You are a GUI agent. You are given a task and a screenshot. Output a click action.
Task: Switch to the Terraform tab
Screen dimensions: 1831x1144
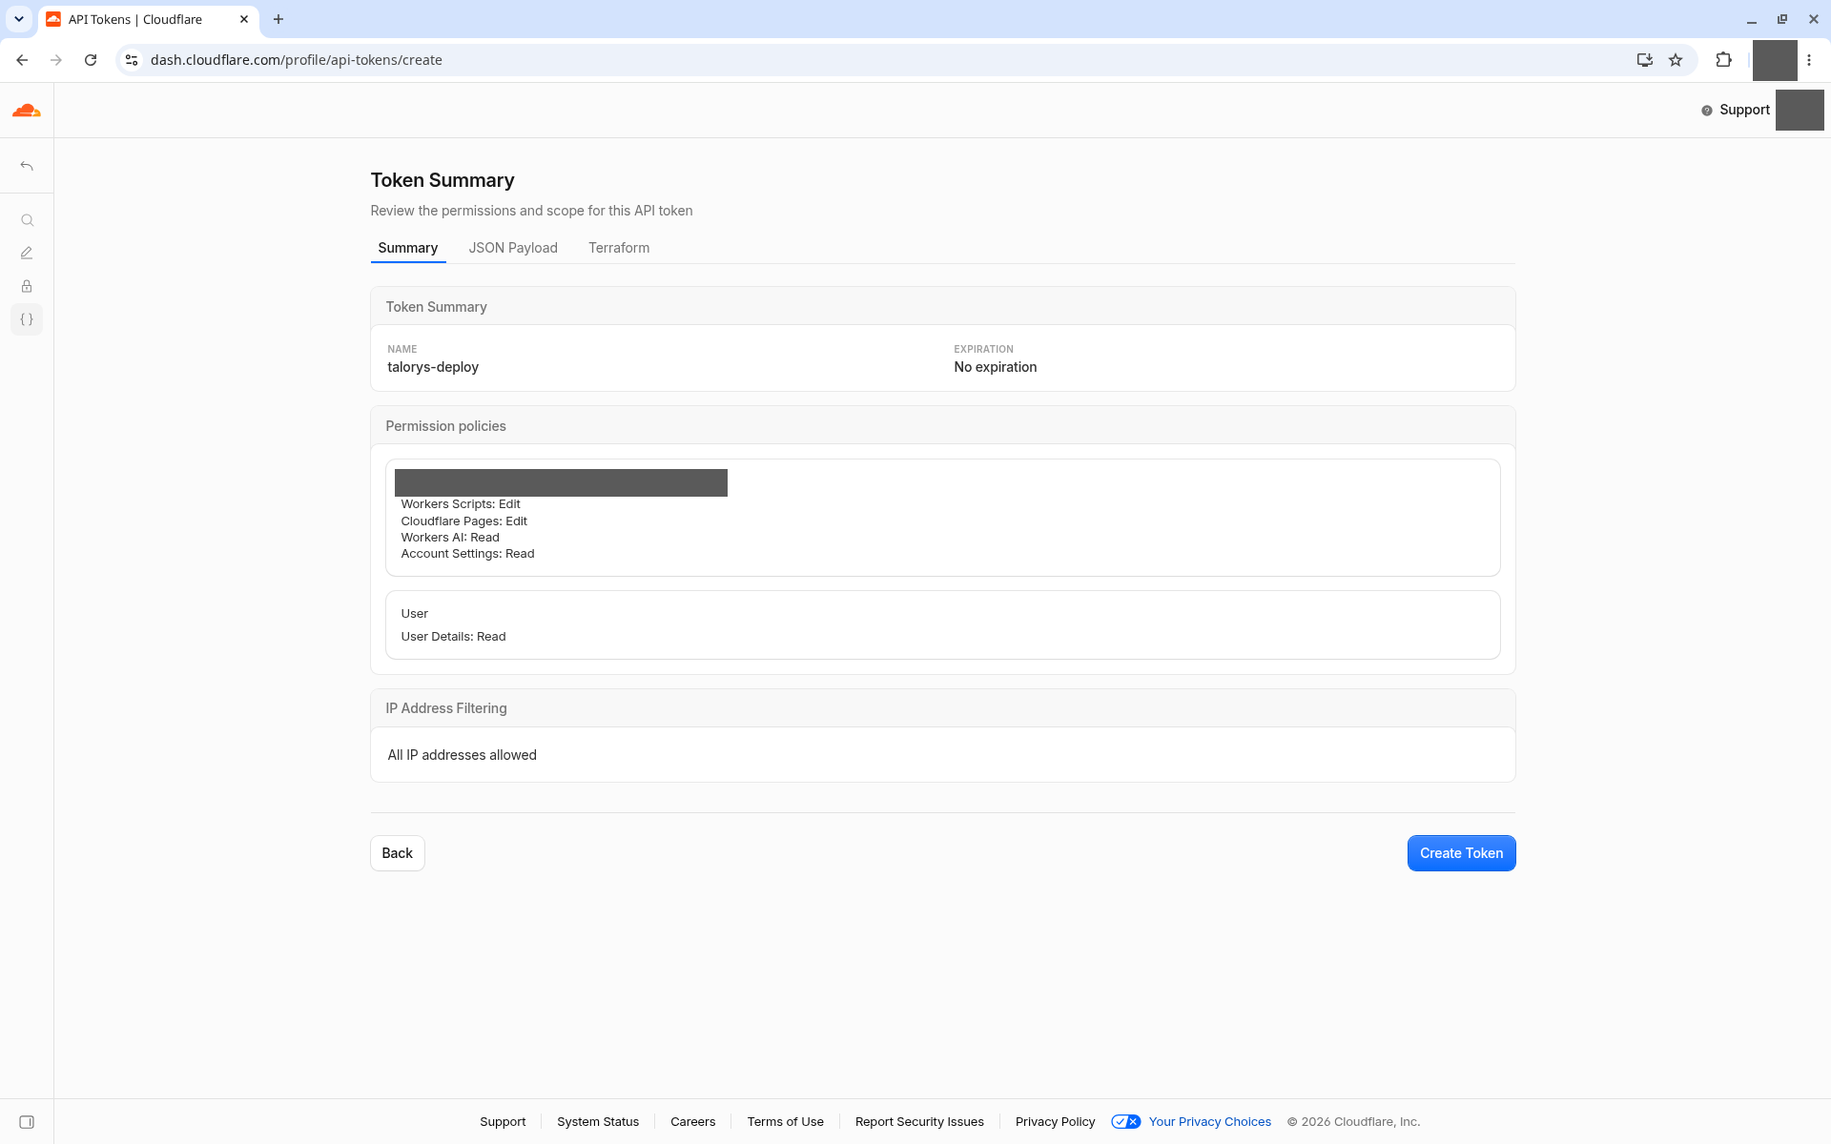619,248
